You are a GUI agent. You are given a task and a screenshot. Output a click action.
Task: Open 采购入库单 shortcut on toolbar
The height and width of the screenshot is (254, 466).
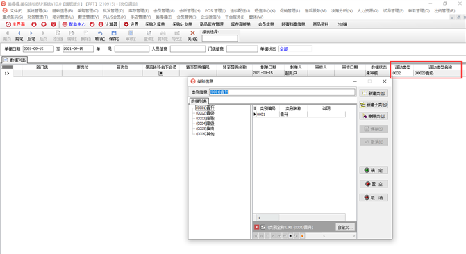coord(155,24)
